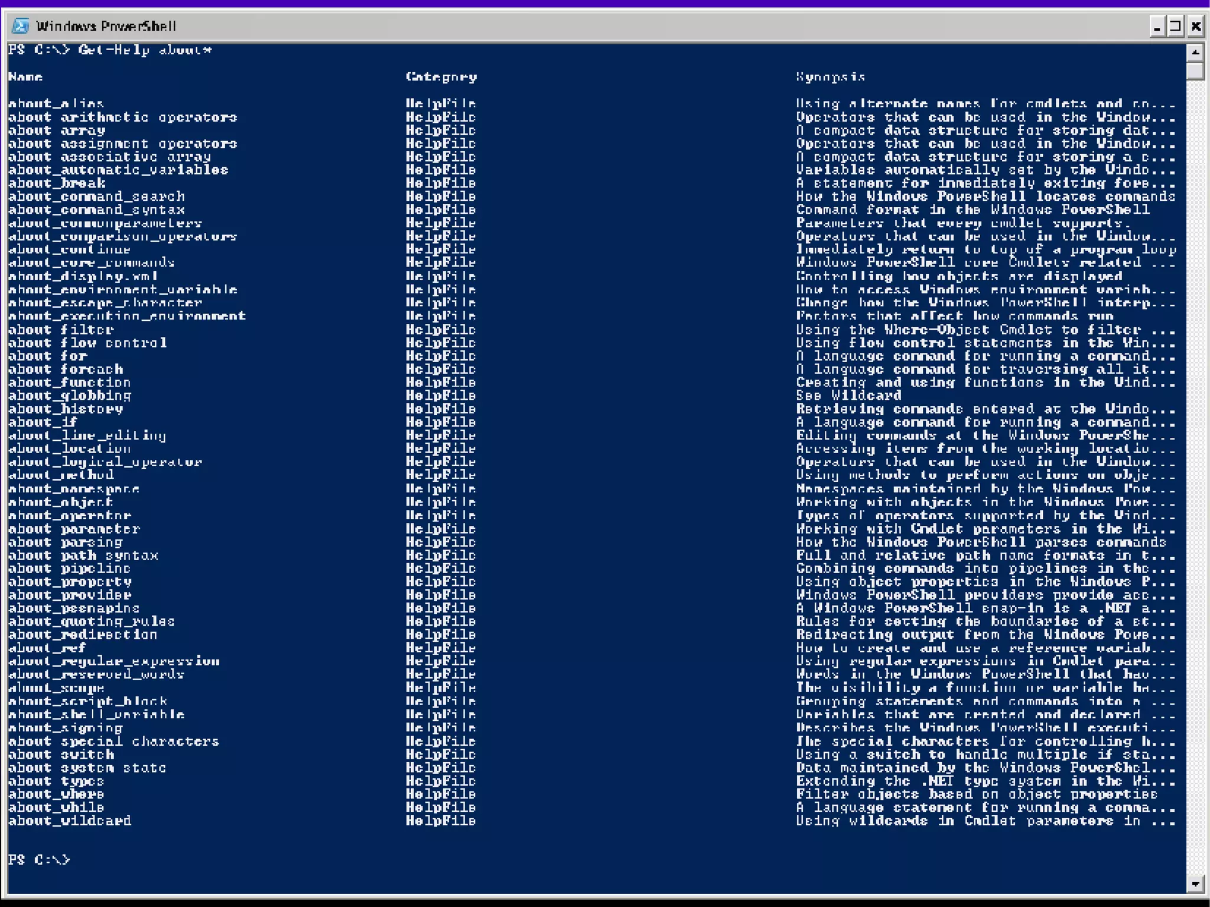Click the about_pipeline help name
1210x907 pixels.
click(x=69, y=568)
